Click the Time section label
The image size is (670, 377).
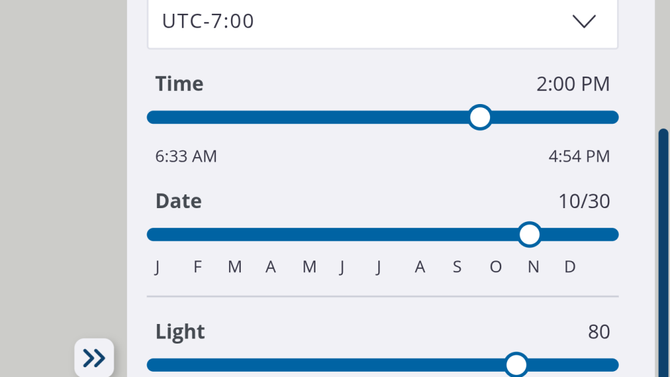pyautogui.click(x=179, y=84)
